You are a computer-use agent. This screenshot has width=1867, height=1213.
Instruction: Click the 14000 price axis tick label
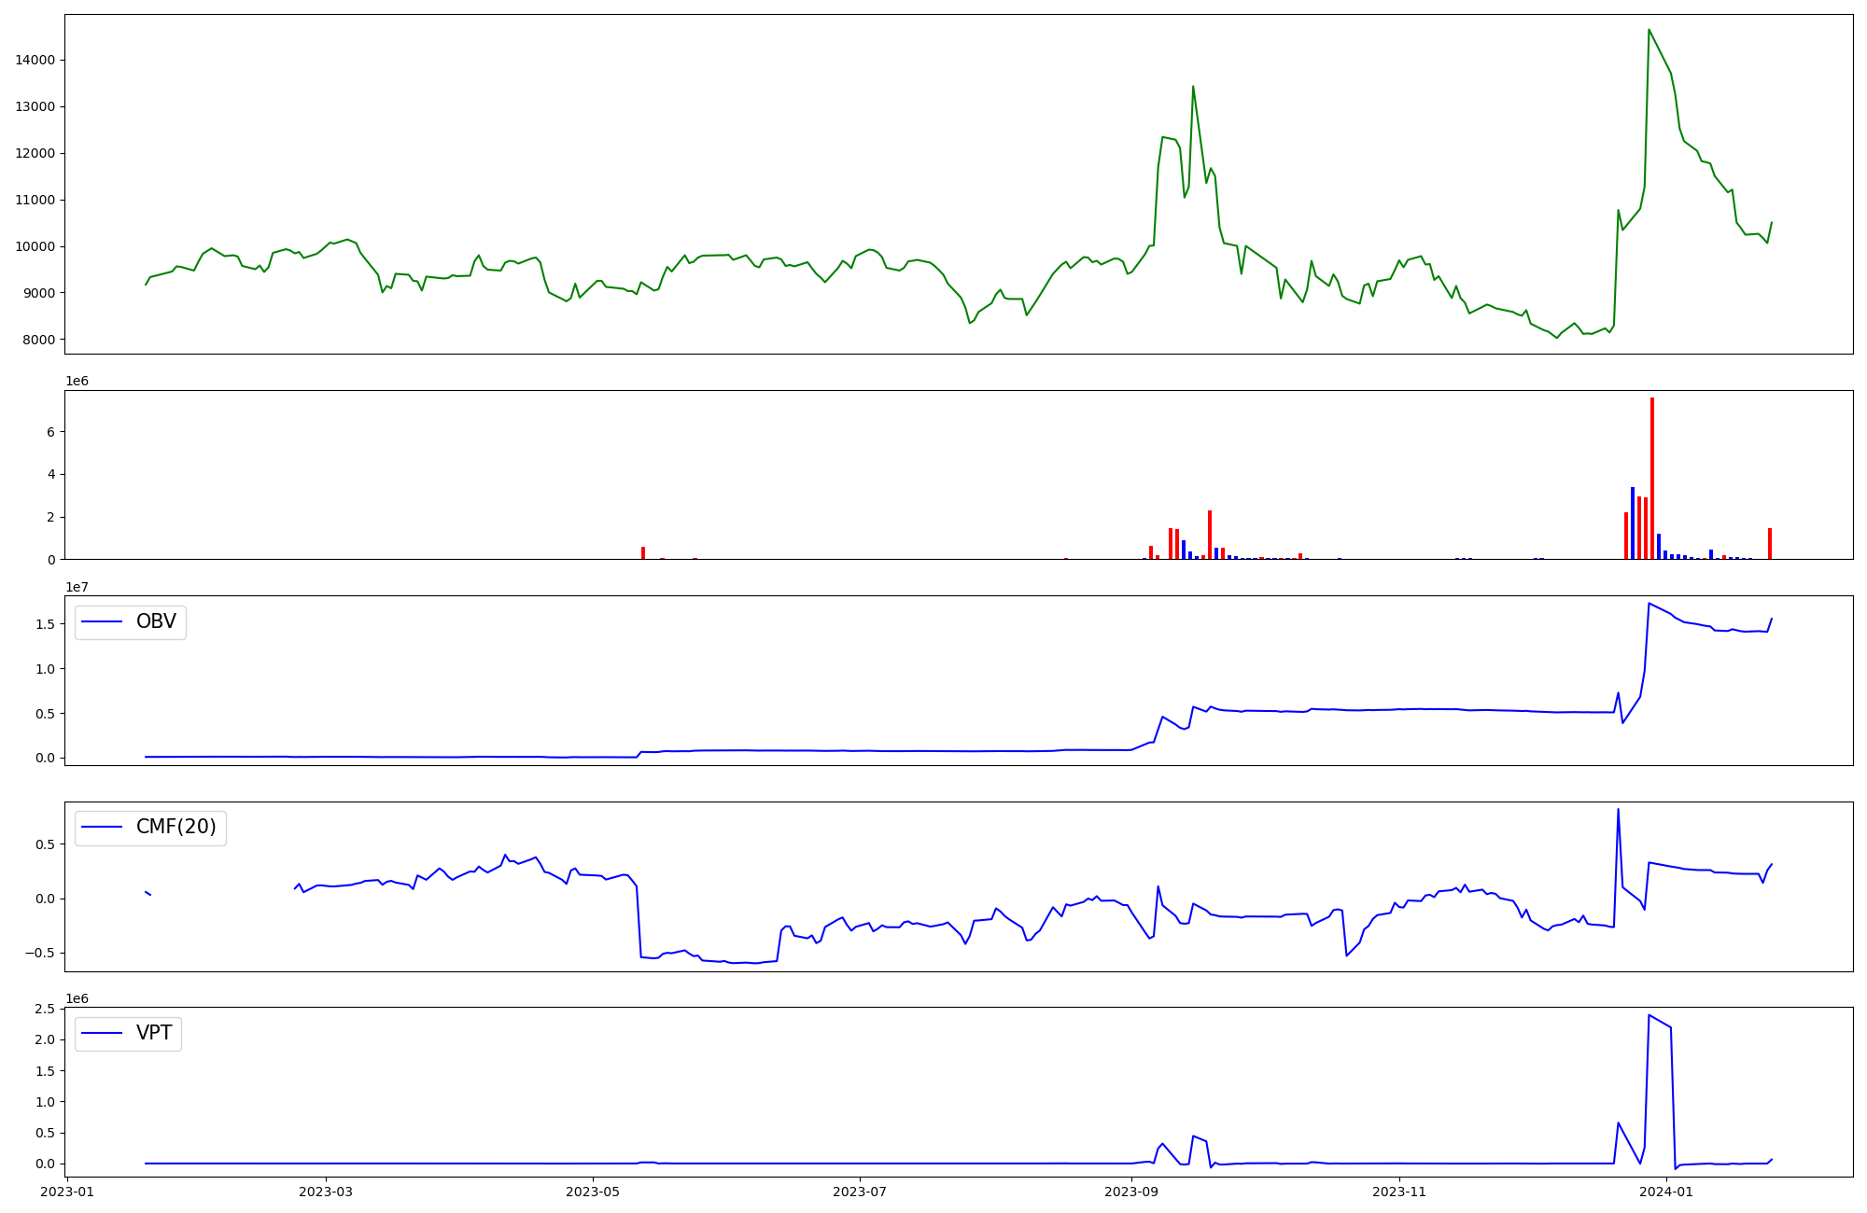35,60
